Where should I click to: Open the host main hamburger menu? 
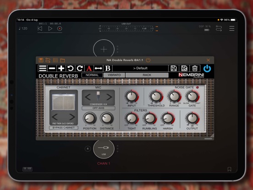232,28
